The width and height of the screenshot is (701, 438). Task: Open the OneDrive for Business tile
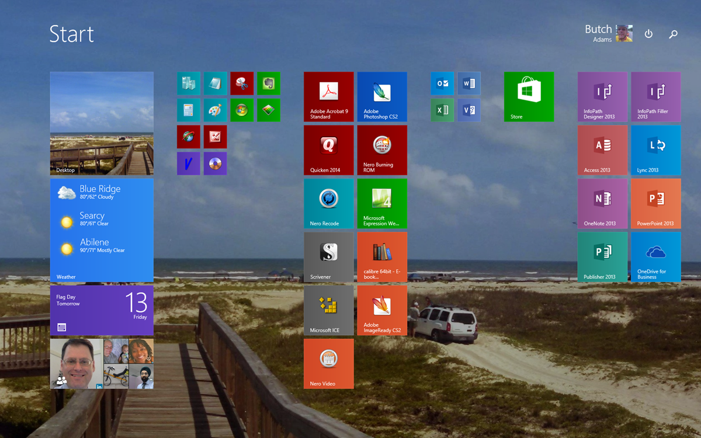pos(656,257)
